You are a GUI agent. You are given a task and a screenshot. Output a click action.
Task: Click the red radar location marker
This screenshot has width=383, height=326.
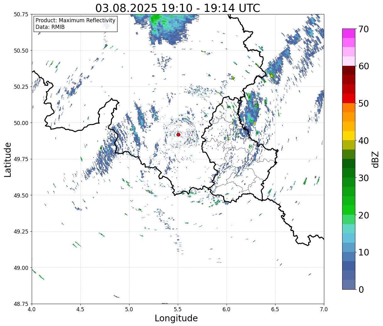pos(178,134)
